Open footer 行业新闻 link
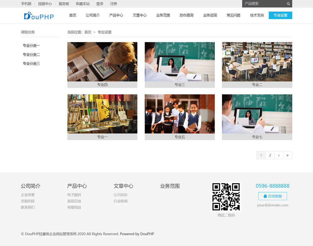Viewport: 313px width, 246px height. [121, 201]
